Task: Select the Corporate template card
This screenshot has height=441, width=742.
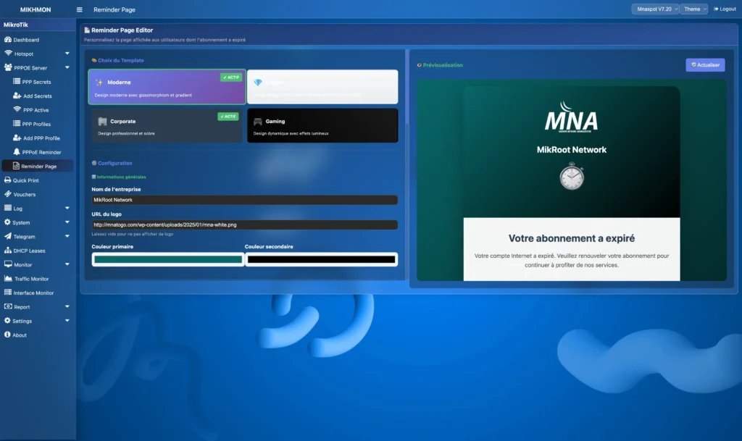Action: 167,126
